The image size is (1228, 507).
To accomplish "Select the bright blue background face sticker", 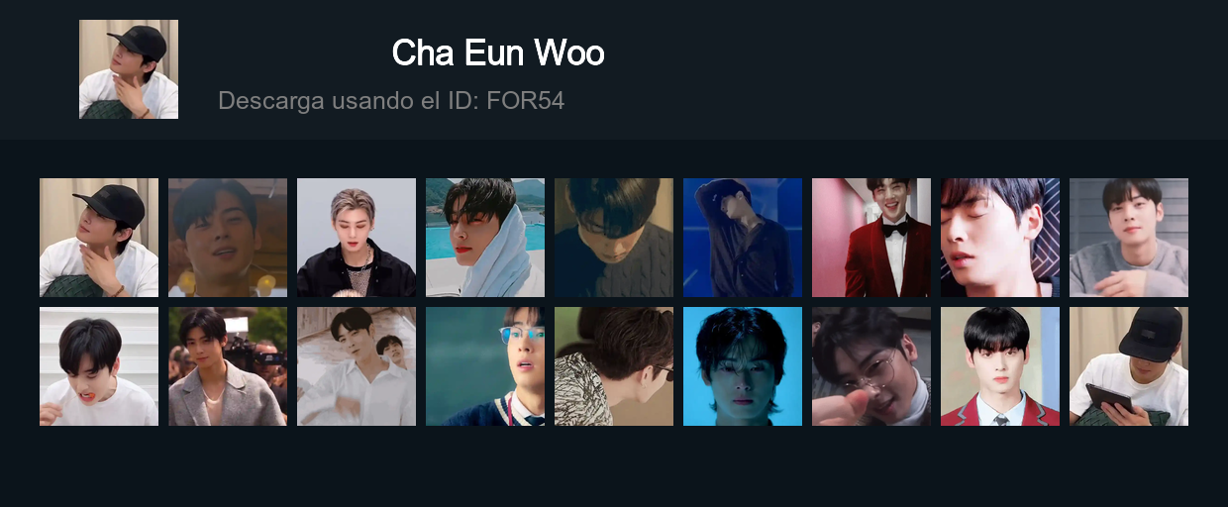I will pos(743,366).
